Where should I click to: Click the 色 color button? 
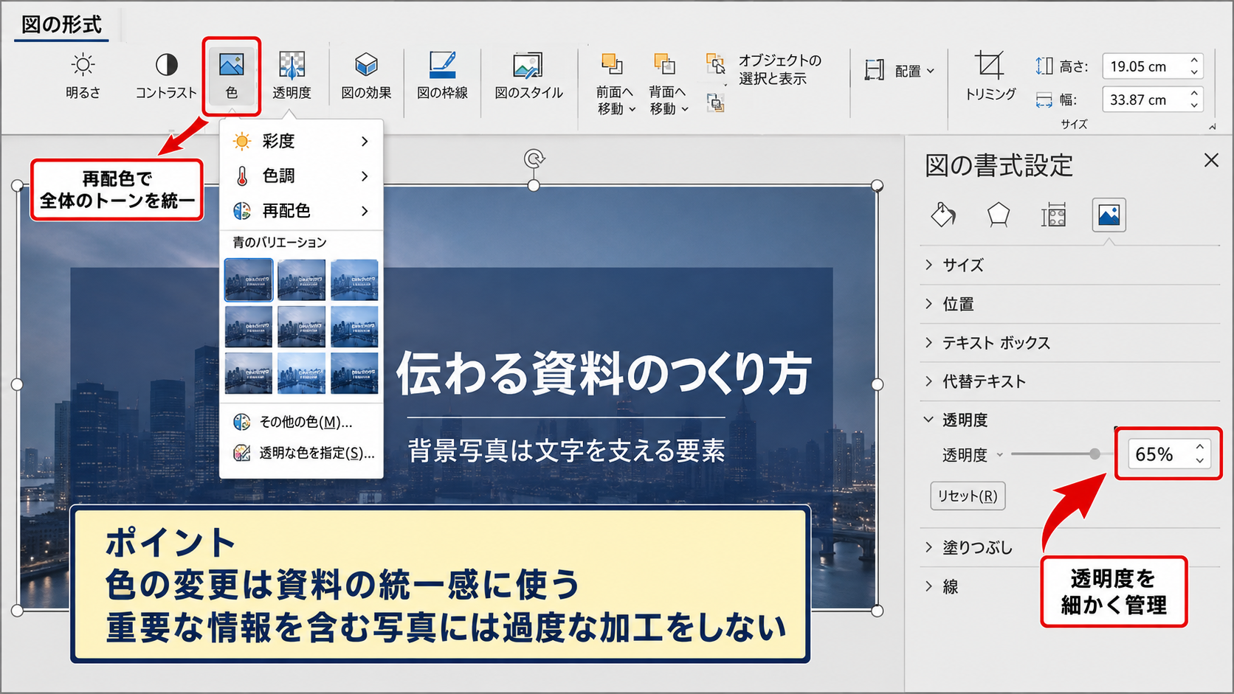coord(232,77)
